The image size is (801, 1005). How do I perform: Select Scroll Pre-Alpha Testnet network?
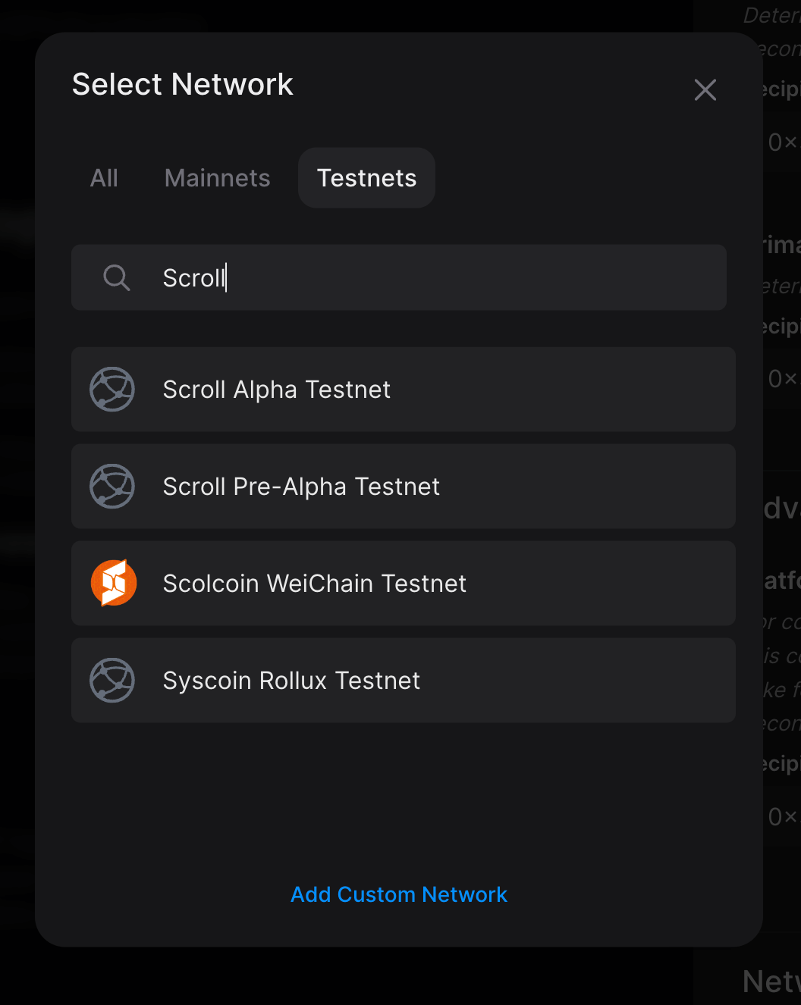point(402,486)
